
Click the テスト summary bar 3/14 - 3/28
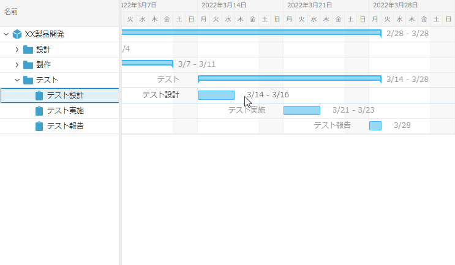pyautogui.click(x=289, y=78)
